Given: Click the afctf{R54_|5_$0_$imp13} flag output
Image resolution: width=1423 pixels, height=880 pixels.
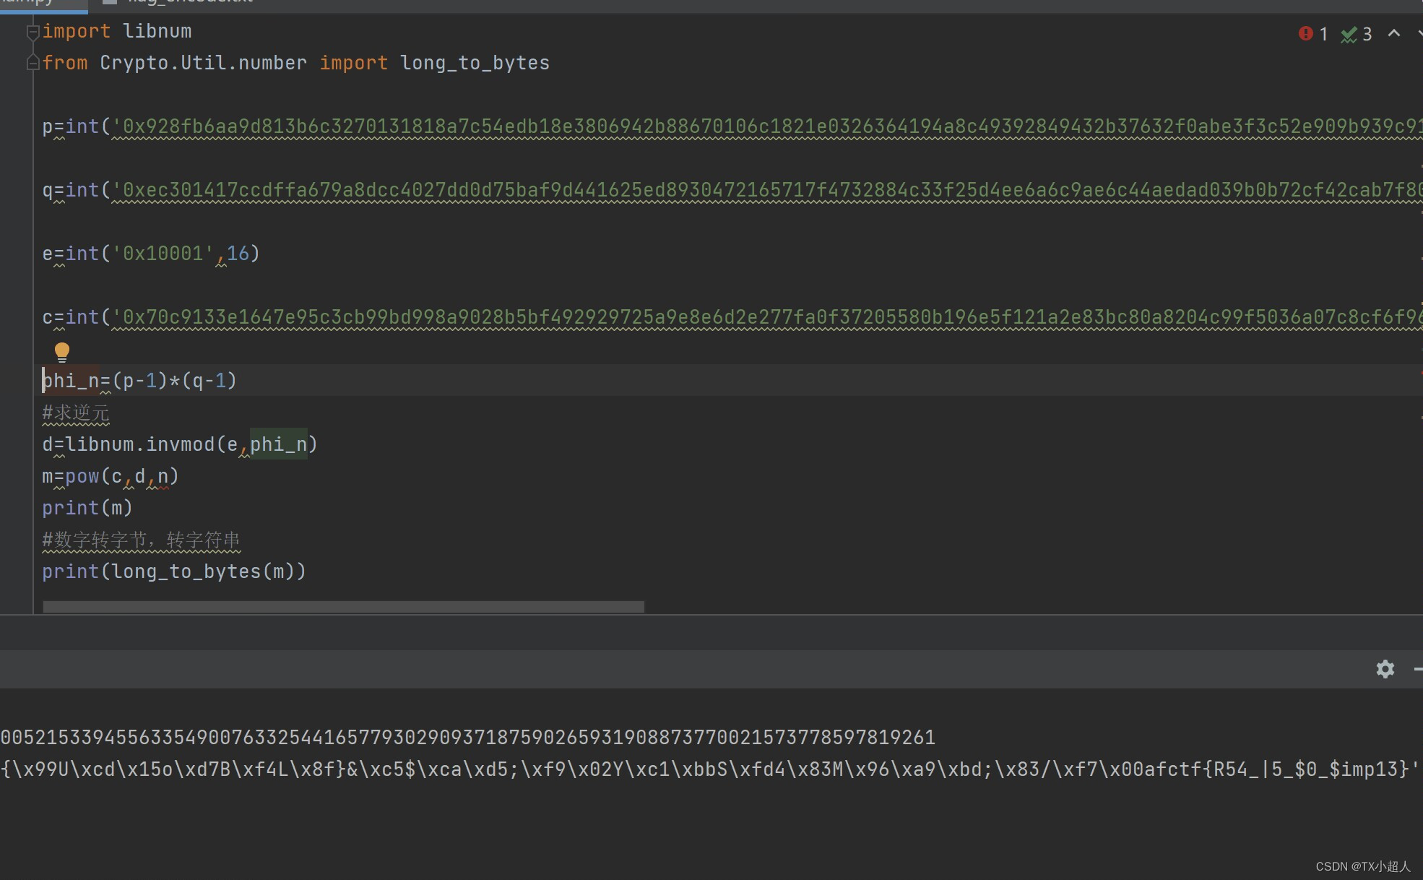Looking at the screenshot, I should [1271, 769].
